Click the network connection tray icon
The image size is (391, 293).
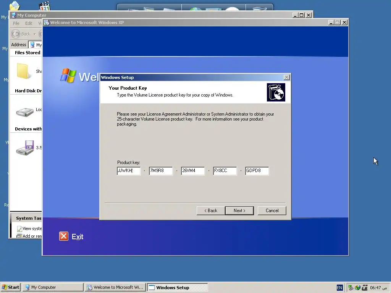point(357,288)
